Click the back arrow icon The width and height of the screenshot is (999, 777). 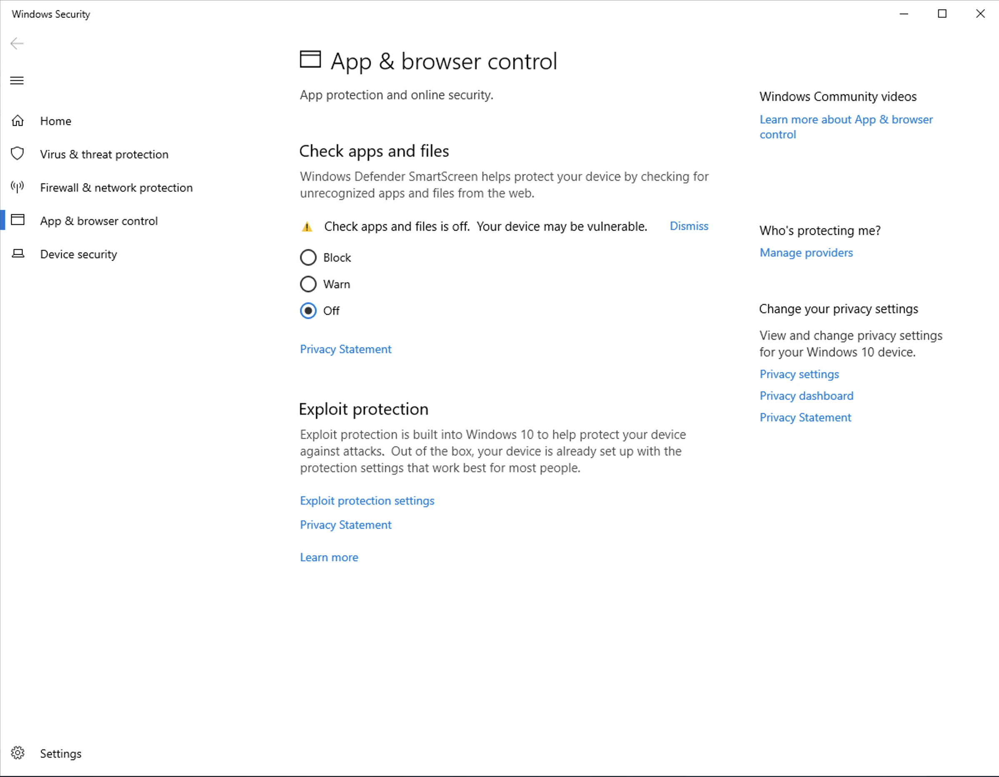click(x=17, y=43)
